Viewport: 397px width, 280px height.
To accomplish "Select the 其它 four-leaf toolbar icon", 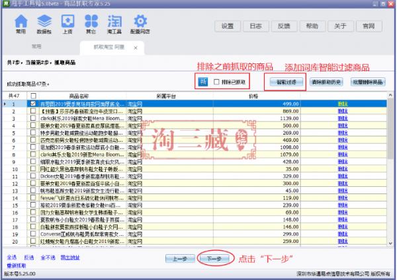I will pos(91,24).
